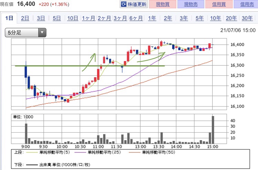Switch to the 1年 chart period

[x=152, y=18]
